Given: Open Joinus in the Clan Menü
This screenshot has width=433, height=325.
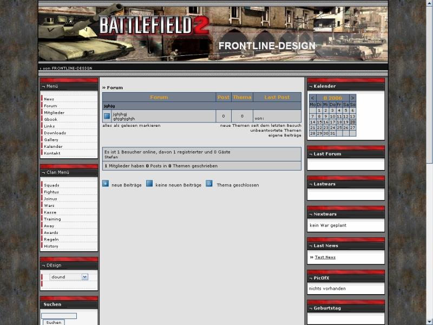Looking at the screenshot, I should 50,199.
